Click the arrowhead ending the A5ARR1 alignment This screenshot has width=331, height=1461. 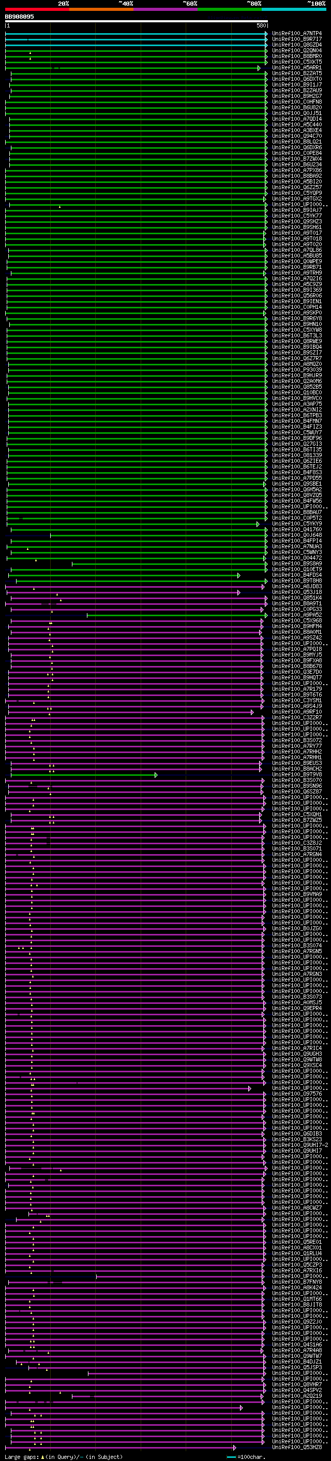coord(259,68)
